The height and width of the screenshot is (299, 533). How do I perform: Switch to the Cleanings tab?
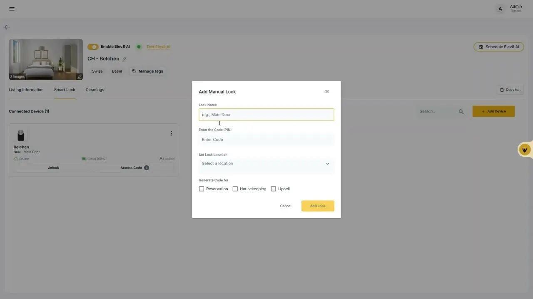[95, 90]
